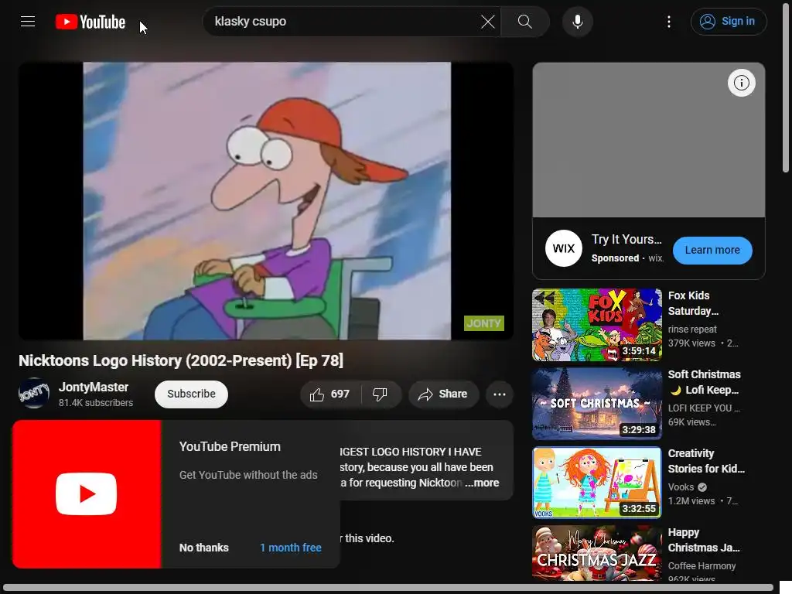Start voice search with microphone
This screenshot has width=792, height=594.
click(577, 22)
